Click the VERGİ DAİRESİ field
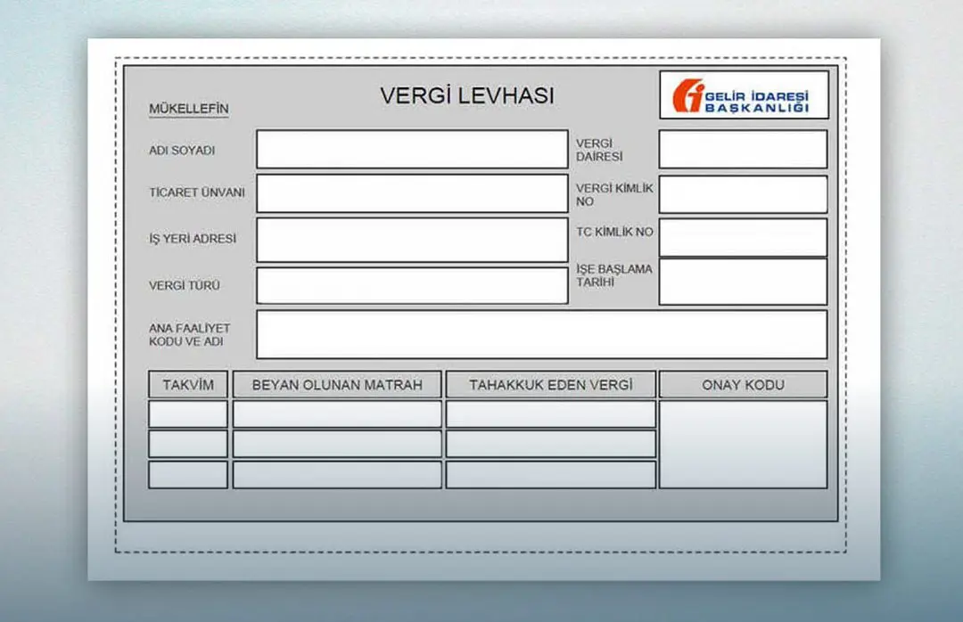The height and width of the screenshot is (622, 963). 741,148
